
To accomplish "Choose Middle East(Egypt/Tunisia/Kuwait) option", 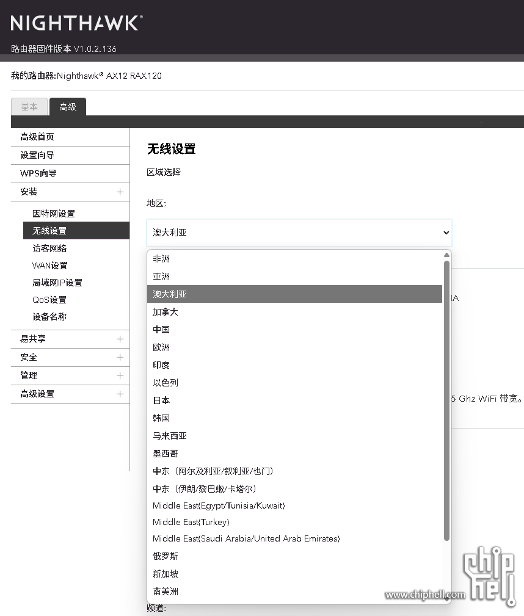I will pos(294,505).
